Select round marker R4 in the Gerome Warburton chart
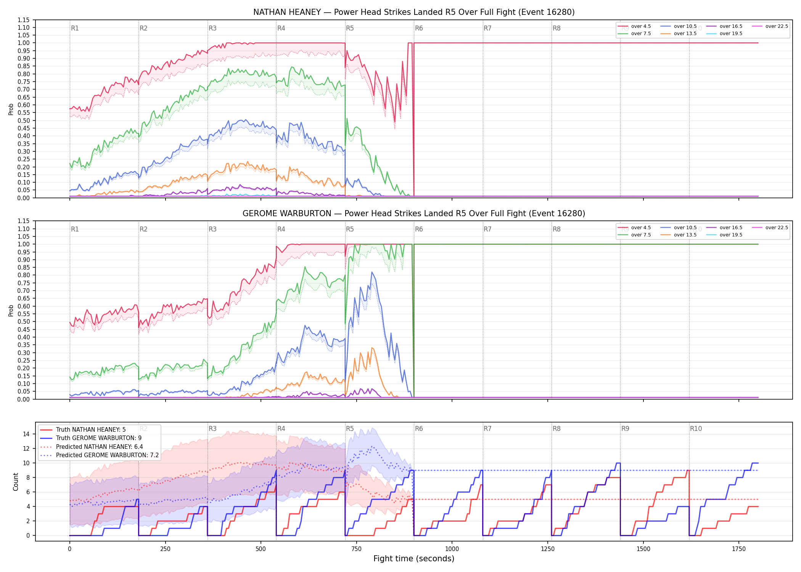The height and width of the screenshot is (572, 801). (281, 229)
